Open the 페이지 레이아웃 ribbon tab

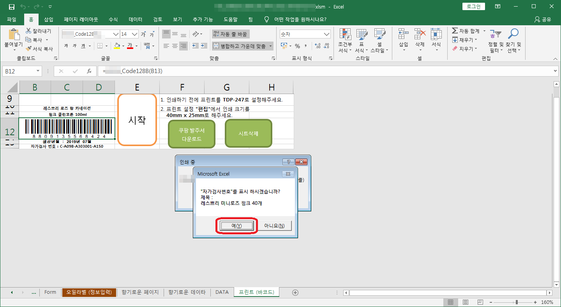[81, 19]
